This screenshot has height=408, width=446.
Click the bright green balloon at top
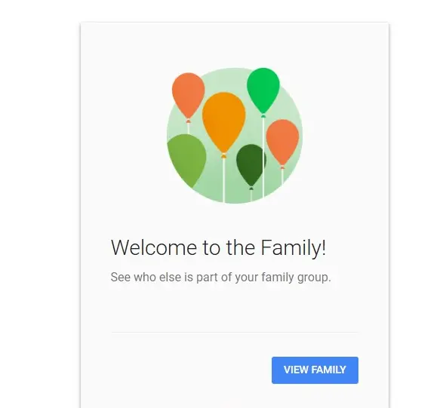click(263, 90)
